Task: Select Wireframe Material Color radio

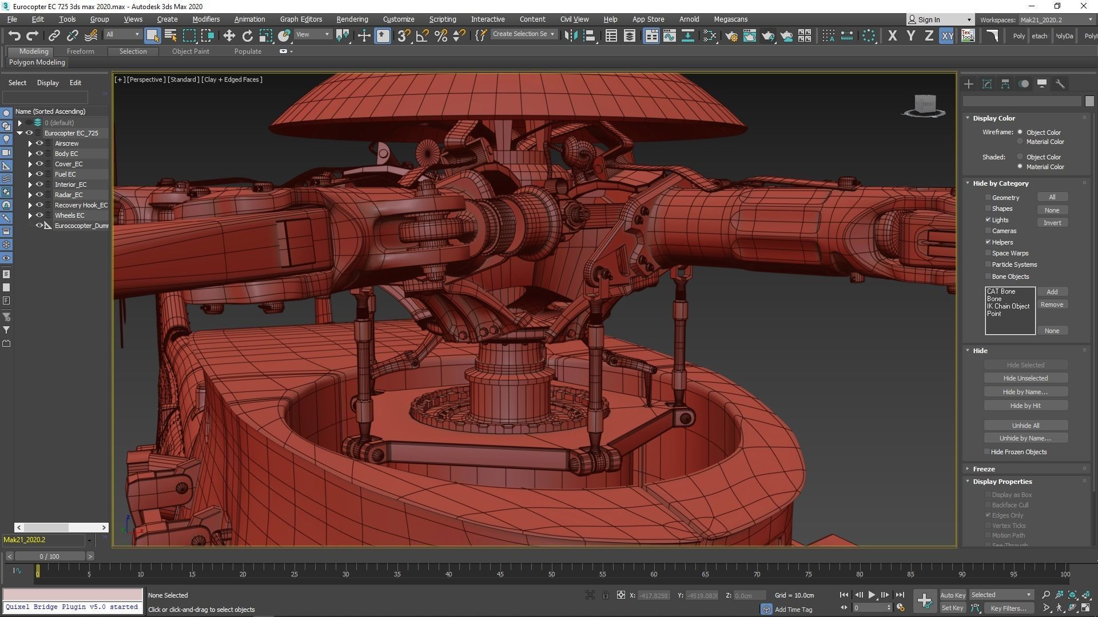Action: point(1020,142)
